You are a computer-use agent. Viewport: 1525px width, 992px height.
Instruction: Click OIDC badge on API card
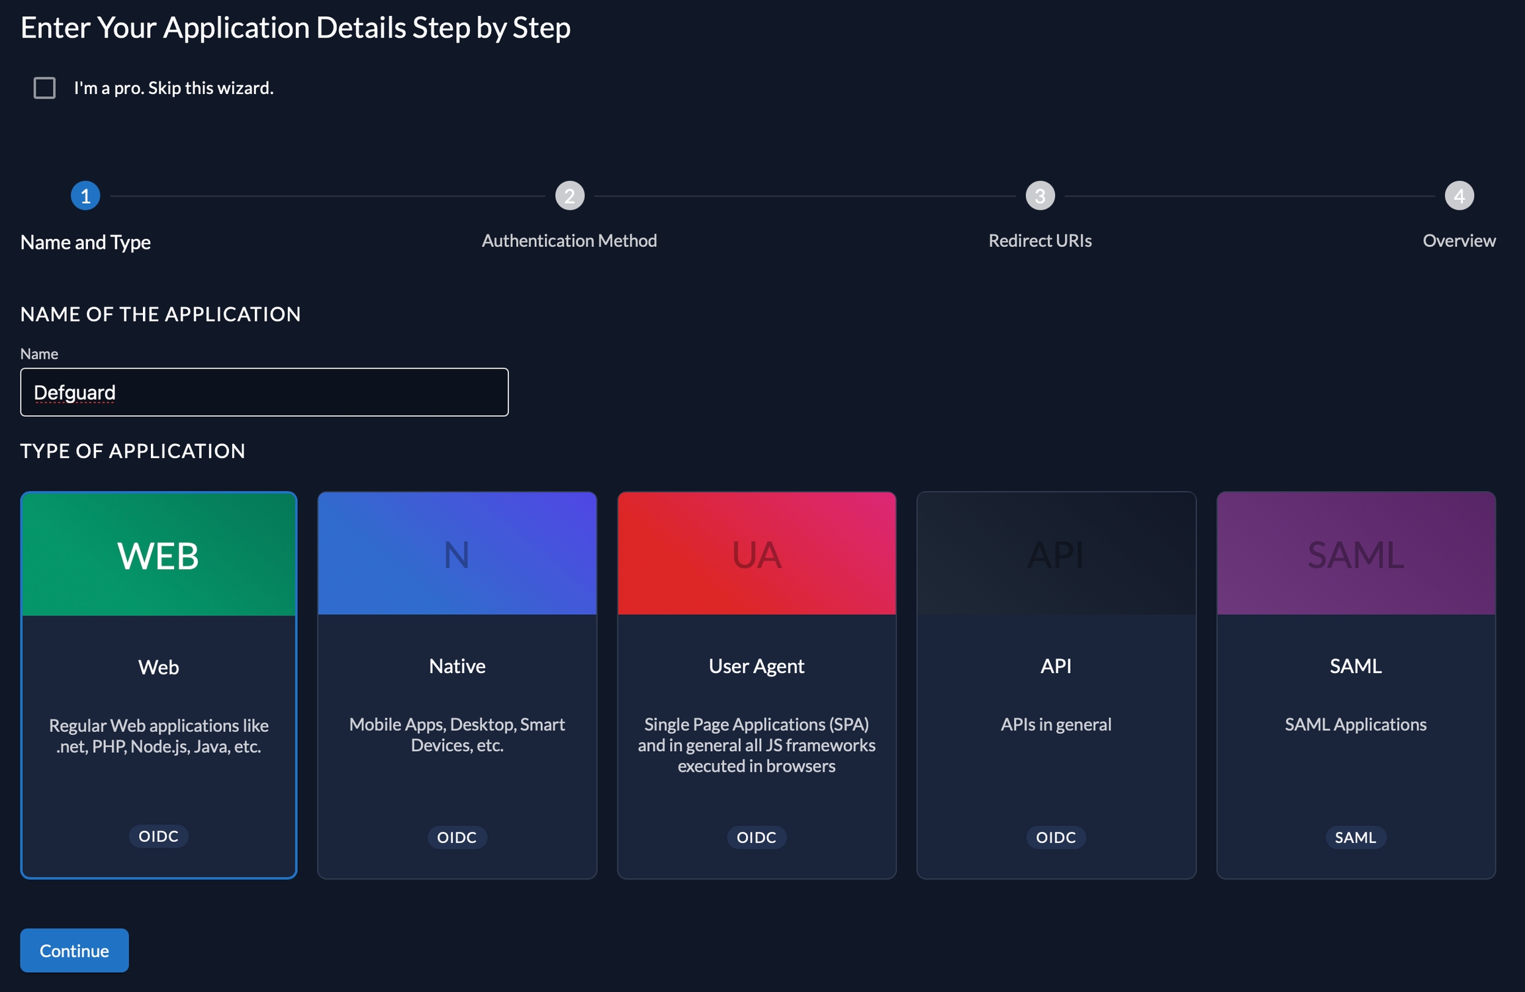tap(1056, 837)
